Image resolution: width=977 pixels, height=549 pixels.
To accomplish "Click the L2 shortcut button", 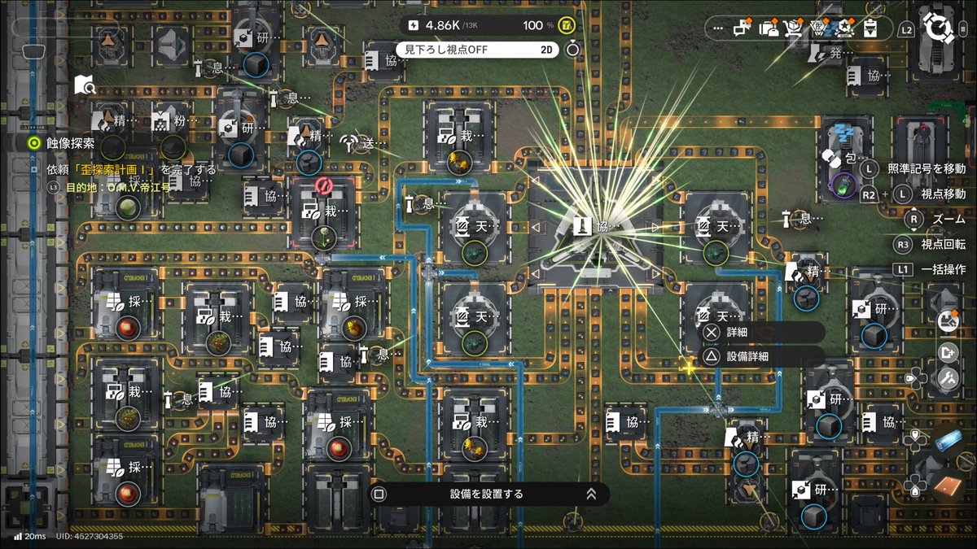I will 908,29.
